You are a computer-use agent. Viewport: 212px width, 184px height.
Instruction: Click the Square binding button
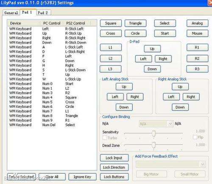[x=111, y=23]
